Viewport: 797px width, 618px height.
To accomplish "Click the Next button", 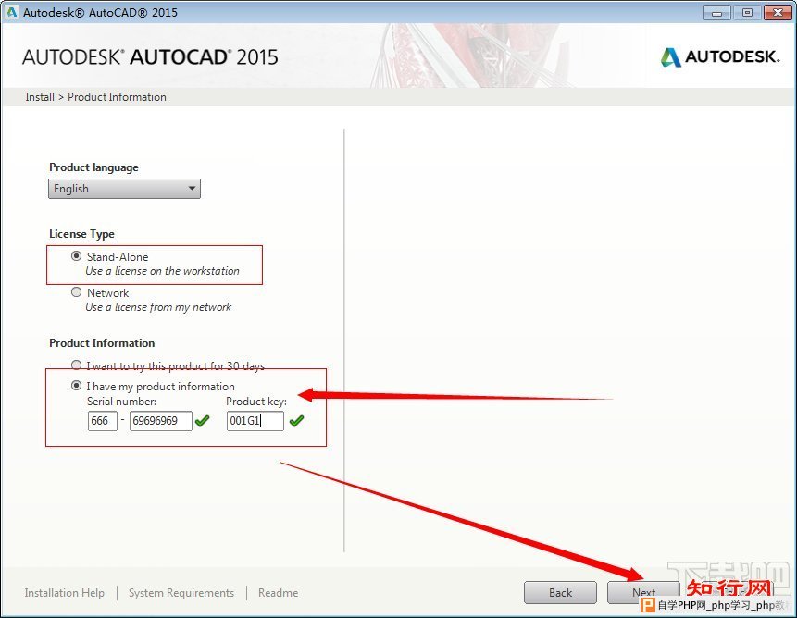I will pyautogui.click(x=643, y=593).
